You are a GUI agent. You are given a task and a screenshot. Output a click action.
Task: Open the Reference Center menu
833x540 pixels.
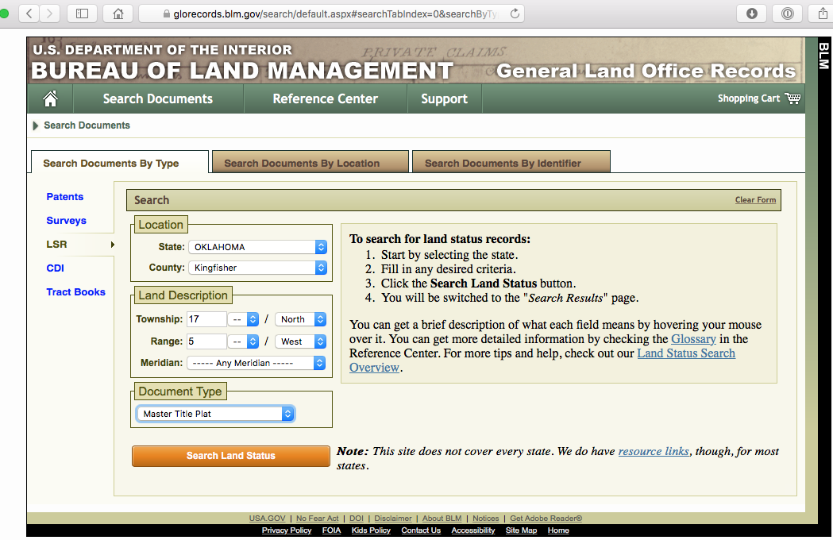(325, 98)
